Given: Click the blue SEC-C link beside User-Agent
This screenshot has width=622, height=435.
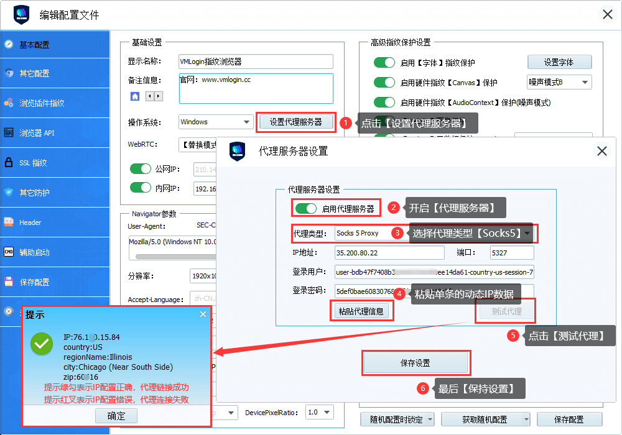Looking at the screenshot, I should click(206, 225).
